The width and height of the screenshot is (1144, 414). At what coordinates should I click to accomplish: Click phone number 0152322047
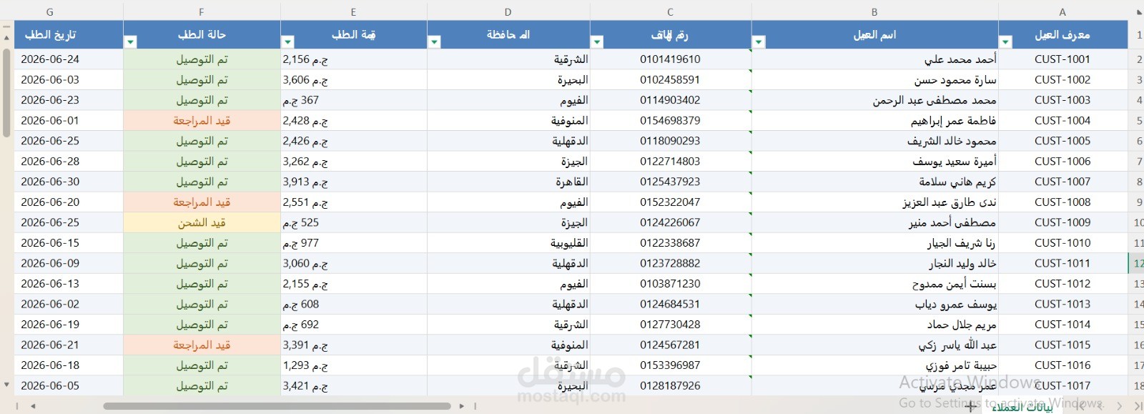[x=670, y=202]
